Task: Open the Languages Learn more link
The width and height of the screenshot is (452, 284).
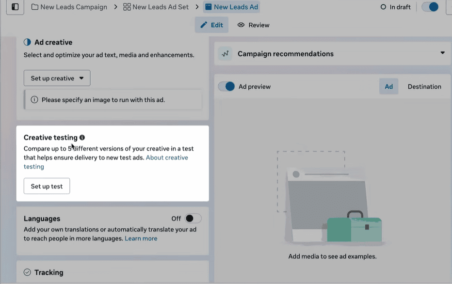Action: tap(141, 238)
